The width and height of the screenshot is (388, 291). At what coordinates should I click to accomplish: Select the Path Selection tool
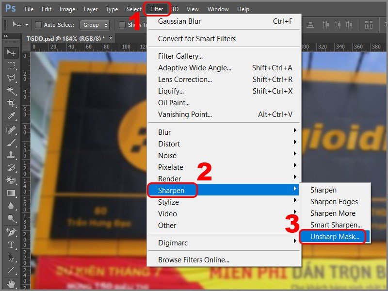tap(11, 258)
